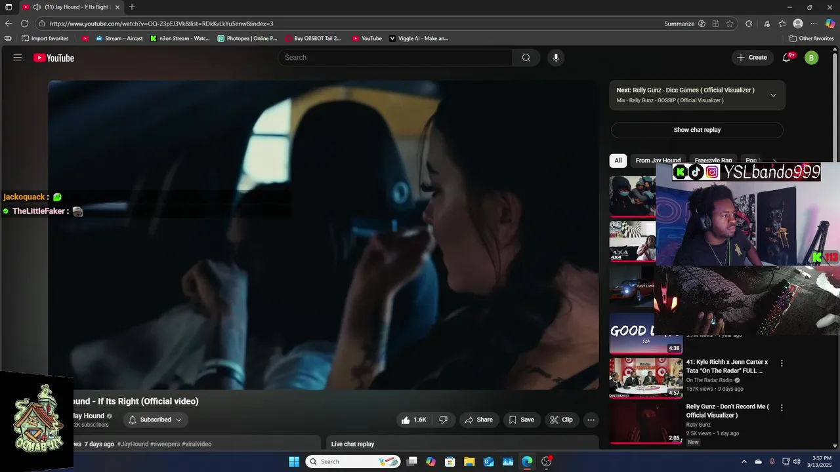Image resolution: width=840 pixels, height=472 pixels.
Task: Dislike the Jay Hound video
Action: click(x=443, y=420)
